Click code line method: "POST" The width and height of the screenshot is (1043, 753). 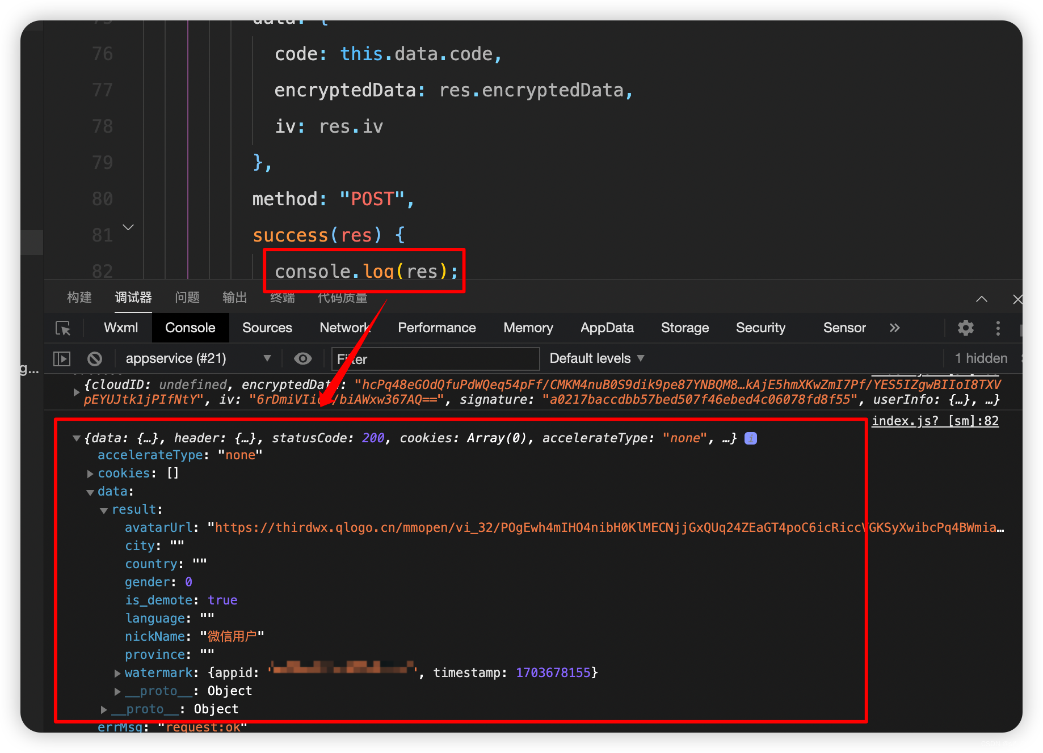(334, 199)
